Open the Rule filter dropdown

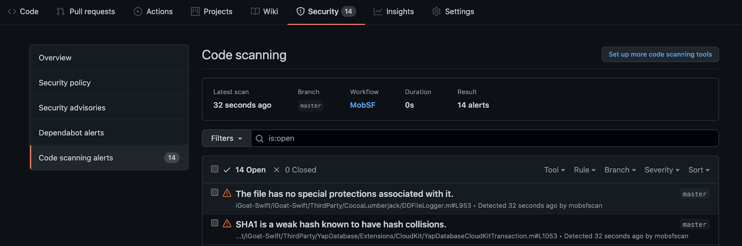click(585, 170)
